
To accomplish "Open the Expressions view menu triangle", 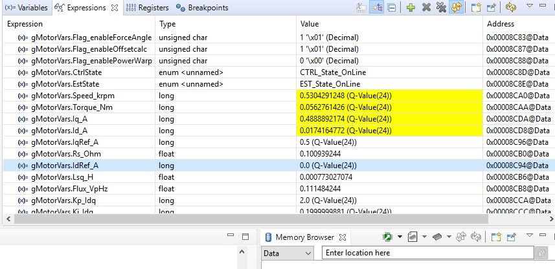I will pos(530,6).
